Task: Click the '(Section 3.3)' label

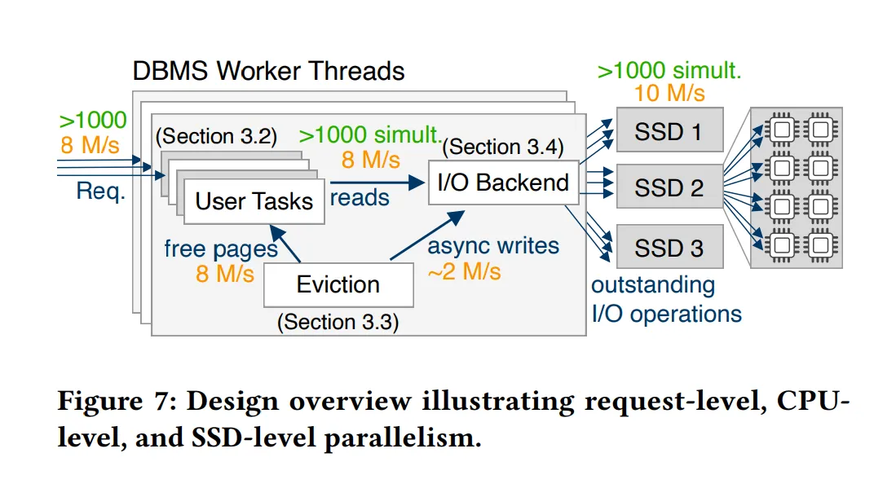Action: [x=338, y=322]
